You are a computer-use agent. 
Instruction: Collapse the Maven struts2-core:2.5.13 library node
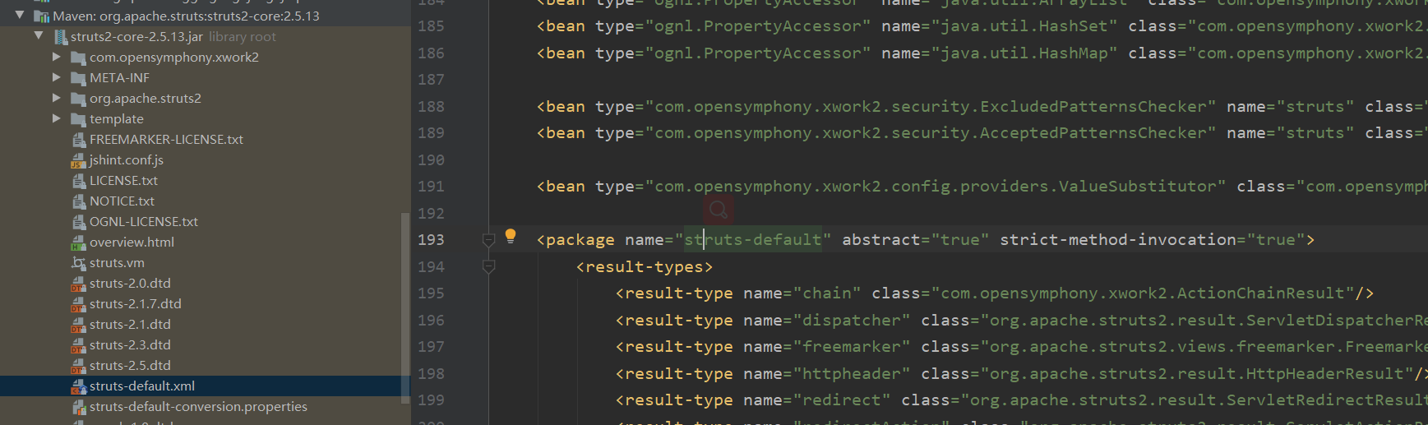(x=20, y=15)
